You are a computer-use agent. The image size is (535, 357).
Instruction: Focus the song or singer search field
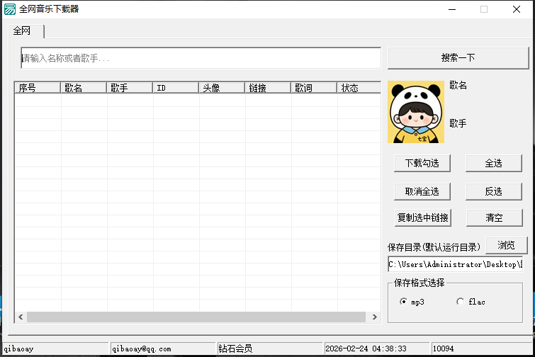[201, 58]
